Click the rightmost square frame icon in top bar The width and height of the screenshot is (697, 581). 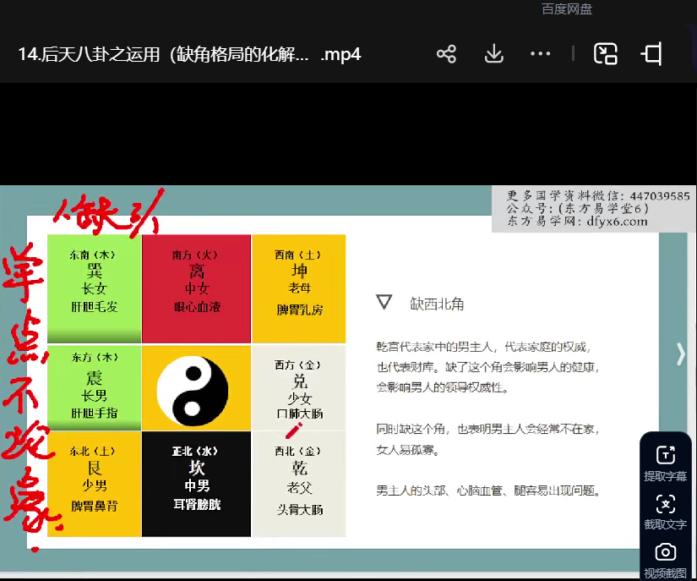coord(652,55)
